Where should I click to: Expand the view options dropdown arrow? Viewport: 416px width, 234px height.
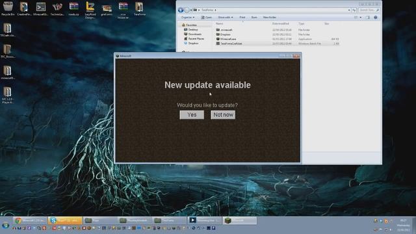[361, 18]
